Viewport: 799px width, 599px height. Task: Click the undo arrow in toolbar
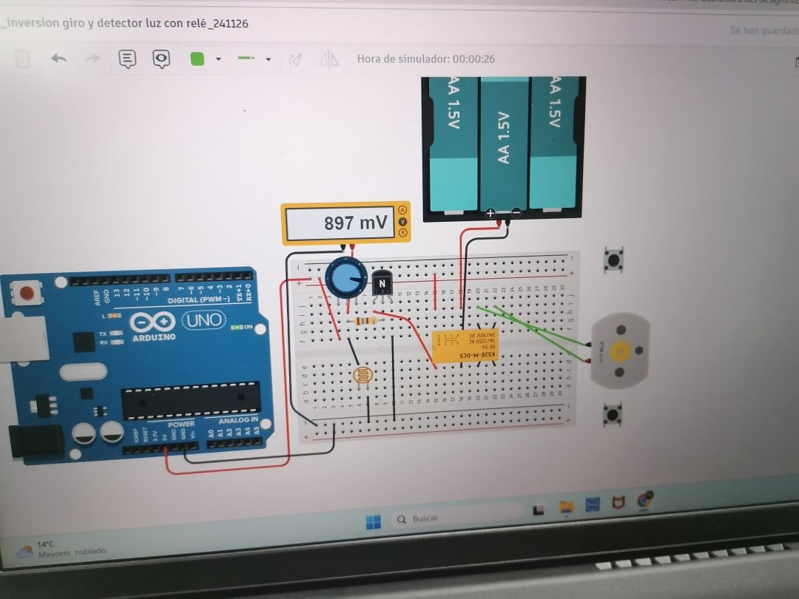click(x=58, y=58)
